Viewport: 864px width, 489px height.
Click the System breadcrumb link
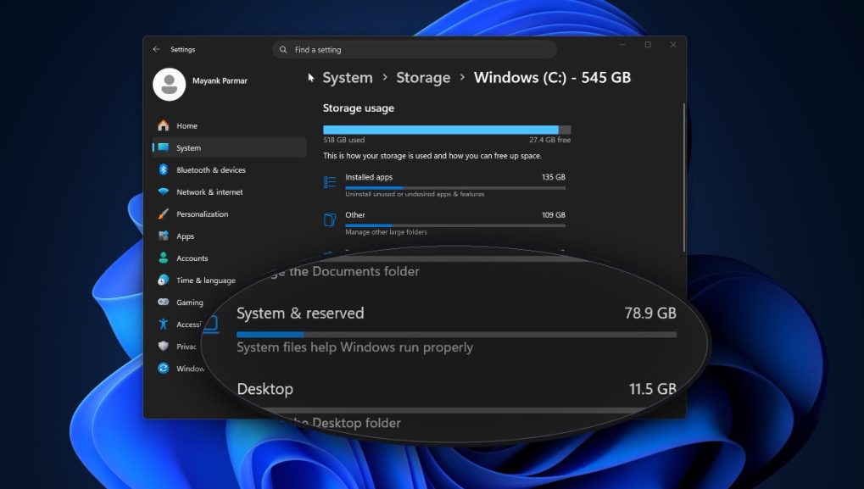click(x=348, y=78)
